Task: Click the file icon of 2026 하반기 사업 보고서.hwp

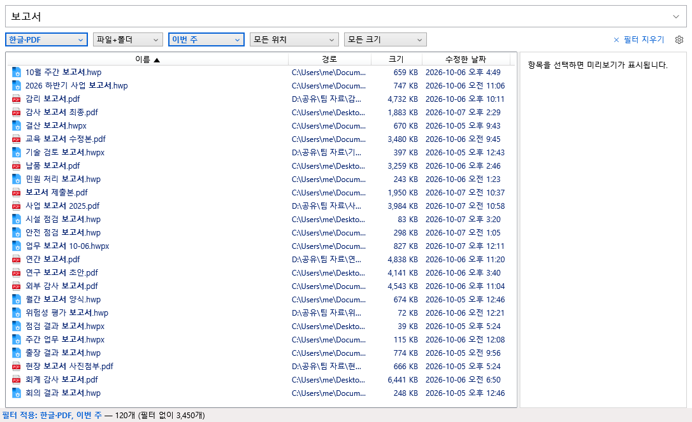Action: [x=17, y=85]
